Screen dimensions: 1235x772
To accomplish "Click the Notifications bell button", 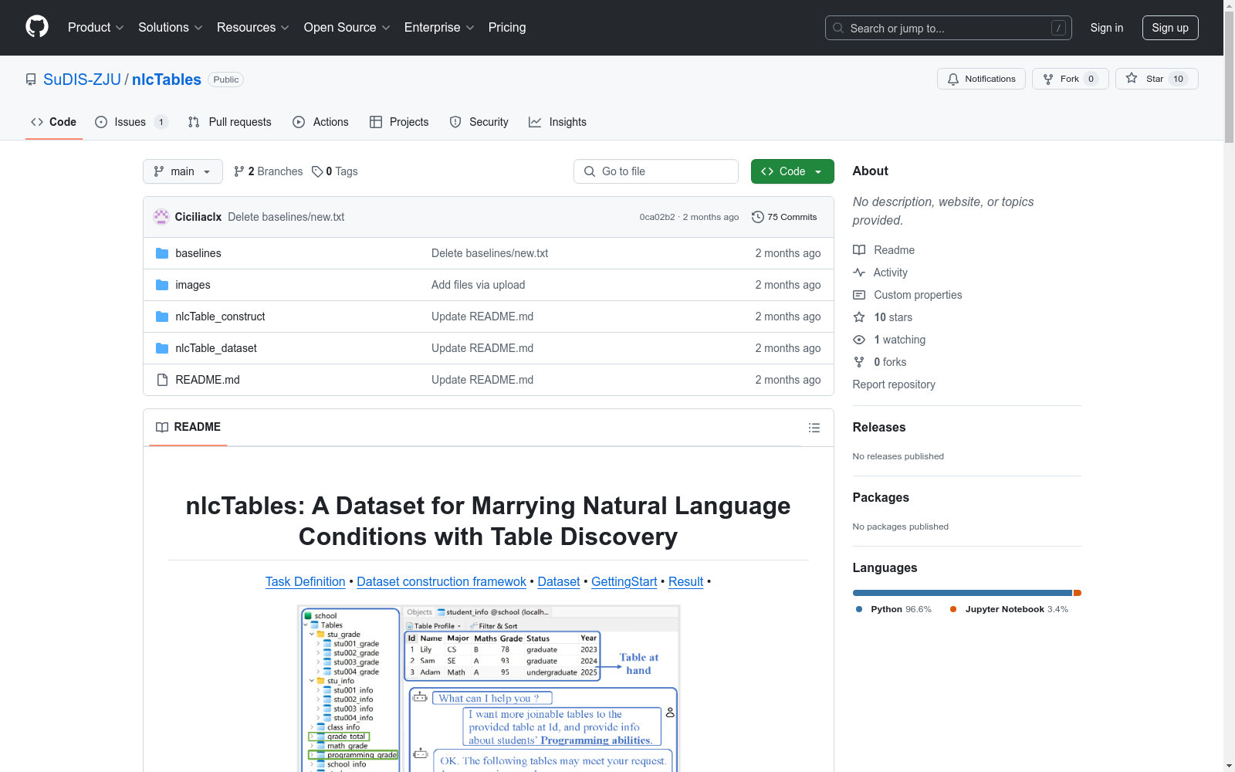I will coord(981,79).
